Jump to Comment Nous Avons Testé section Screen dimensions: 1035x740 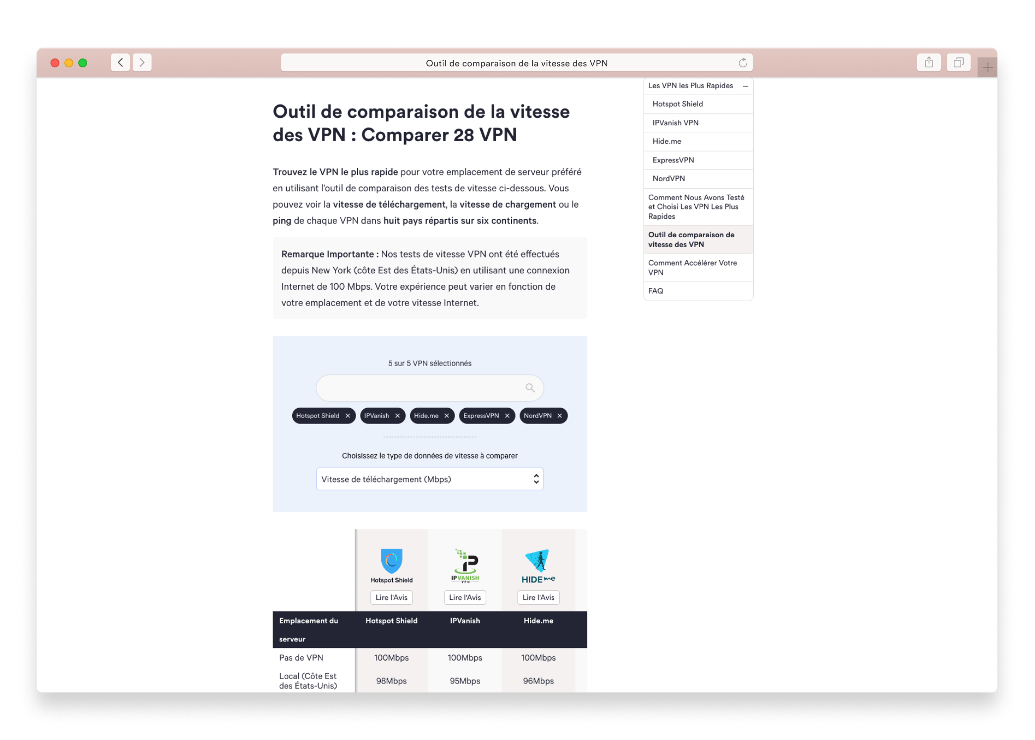[698, 207]
